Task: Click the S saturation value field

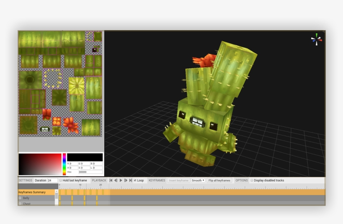Action: point(85,168)
